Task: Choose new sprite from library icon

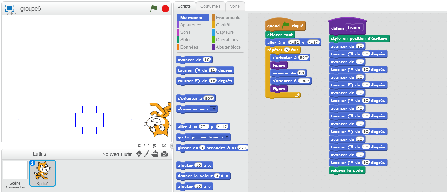Action: click(139, 154)
